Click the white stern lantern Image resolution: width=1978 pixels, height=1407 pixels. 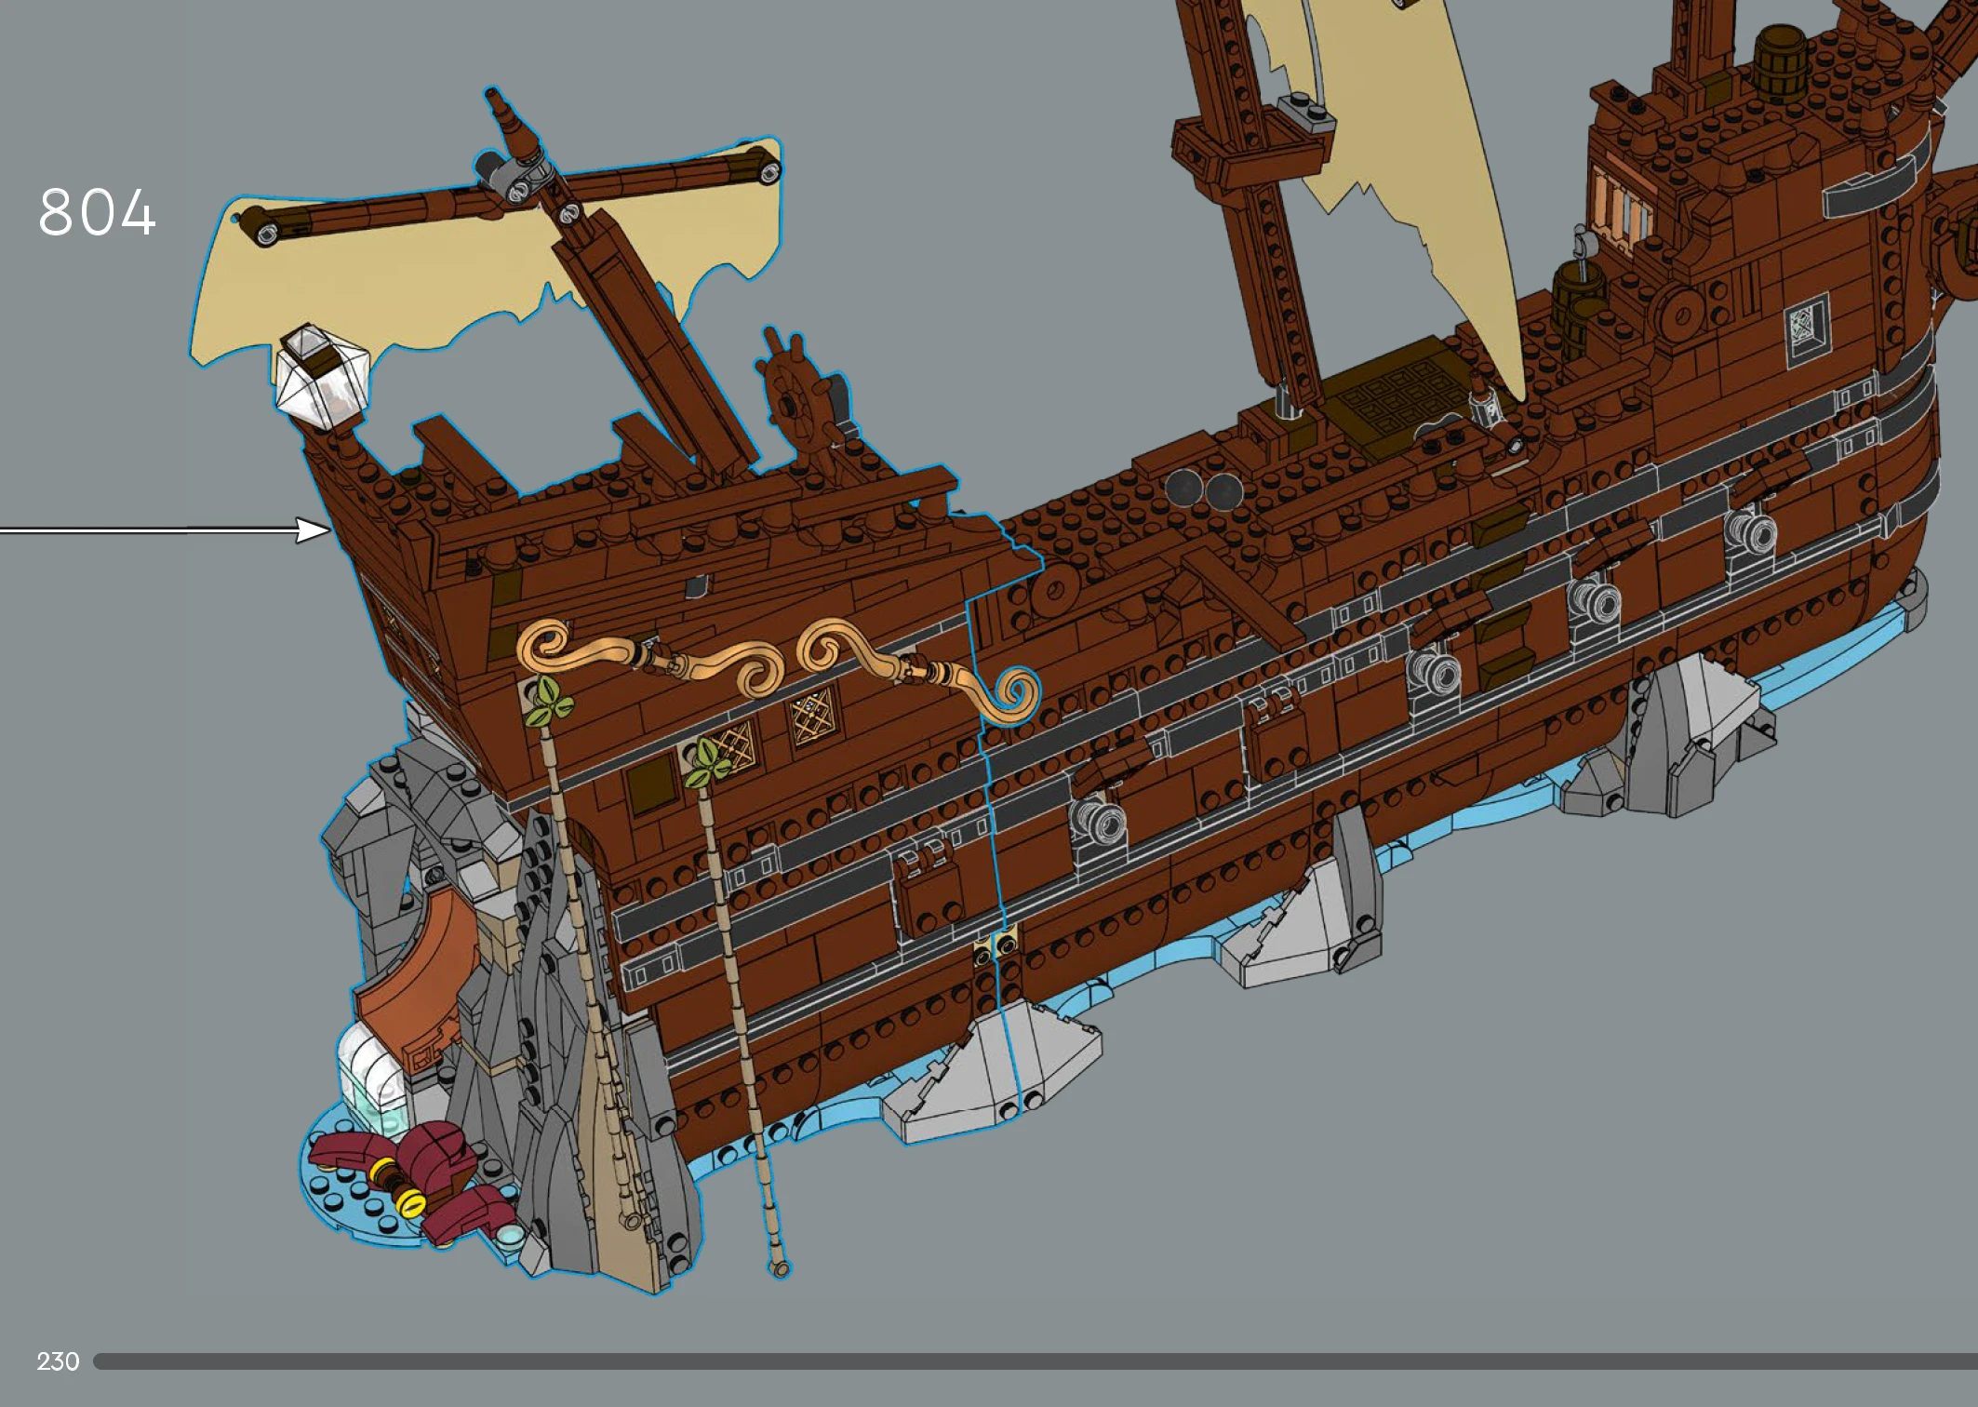[x=321, y=377]
